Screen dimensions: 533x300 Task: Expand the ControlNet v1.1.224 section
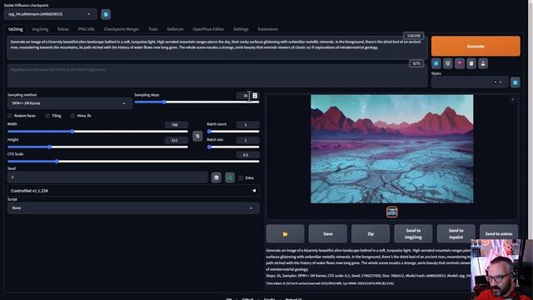pos(133,191)
